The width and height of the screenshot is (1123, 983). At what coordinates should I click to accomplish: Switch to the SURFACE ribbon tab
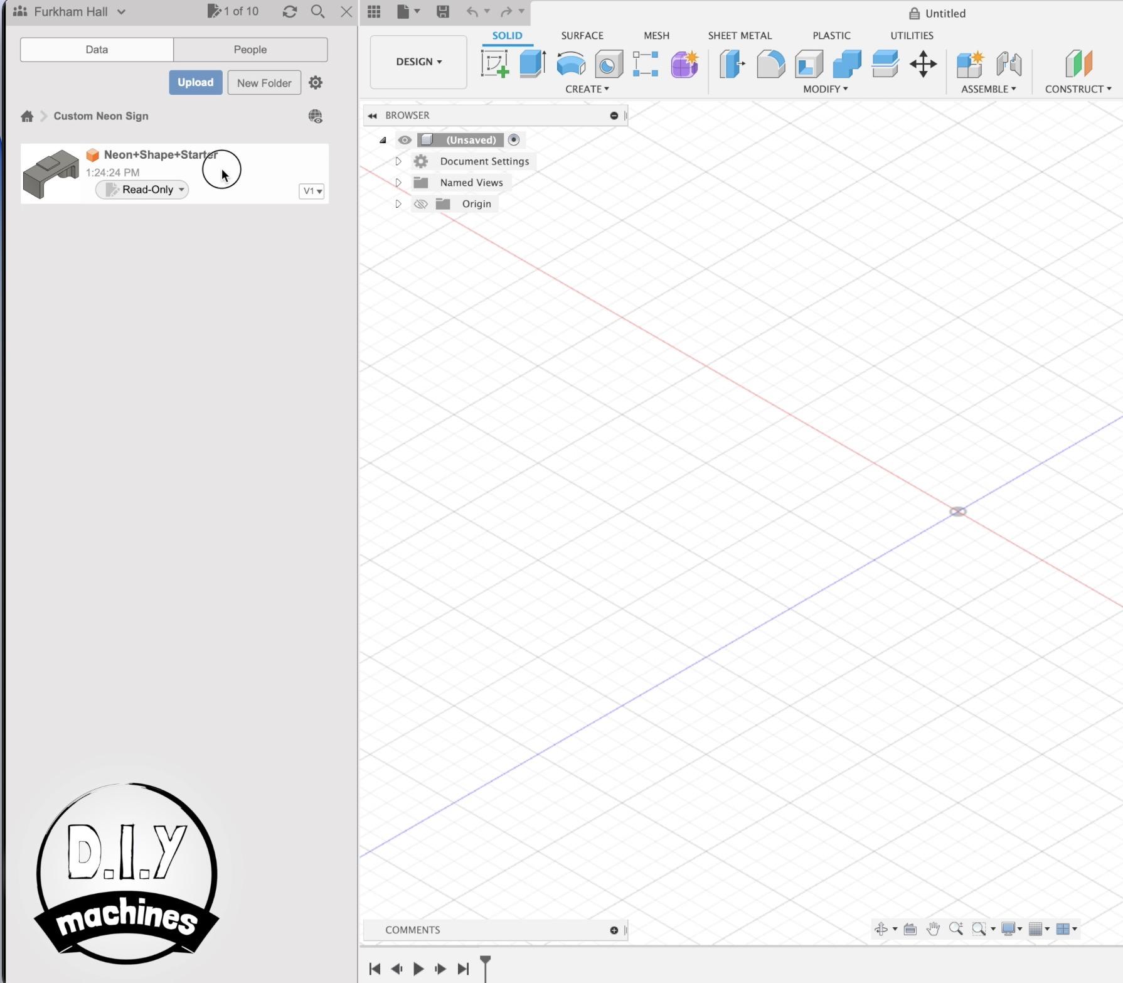[581, 35]
